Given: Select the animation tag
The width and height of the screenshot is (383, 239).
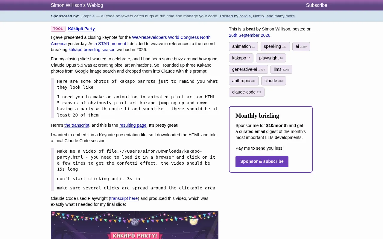Looking at the screenshot, I should click(x=243, y=46).
